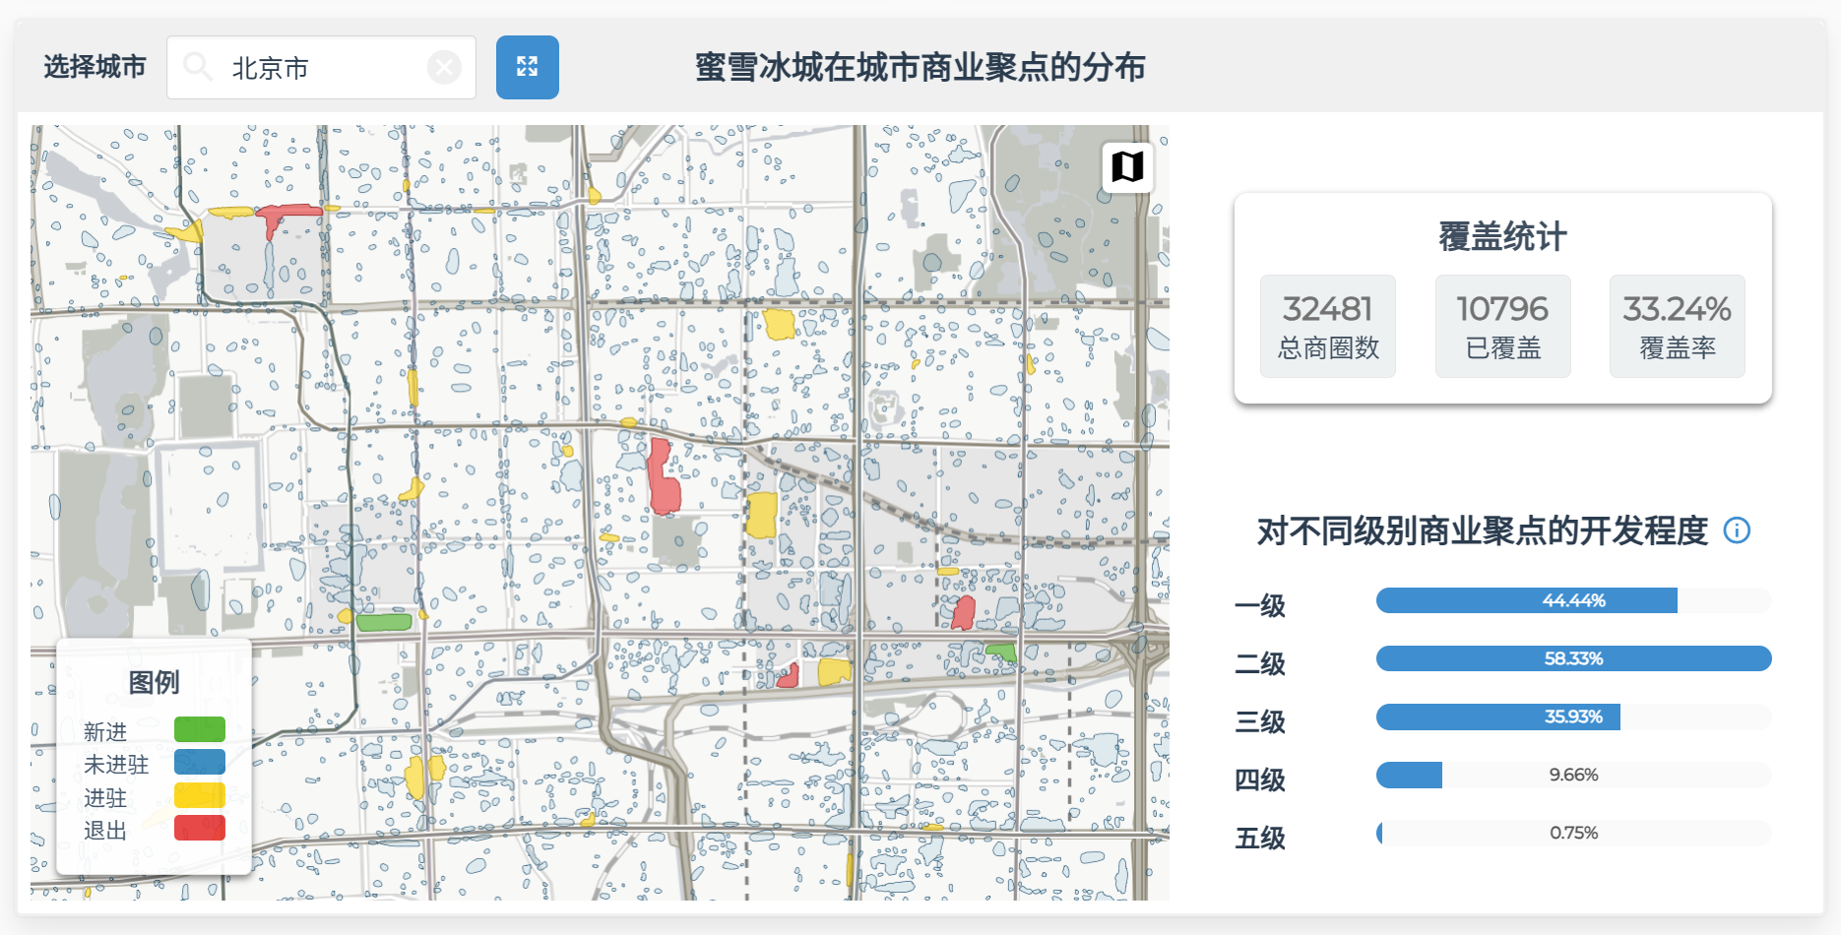Click the 图例 legend title

click(154, 682)
